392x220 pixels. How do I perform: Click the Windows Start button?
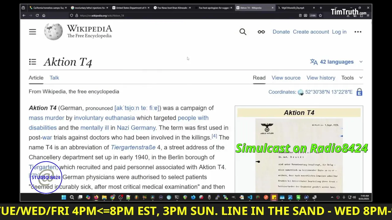tap(64, 197)
